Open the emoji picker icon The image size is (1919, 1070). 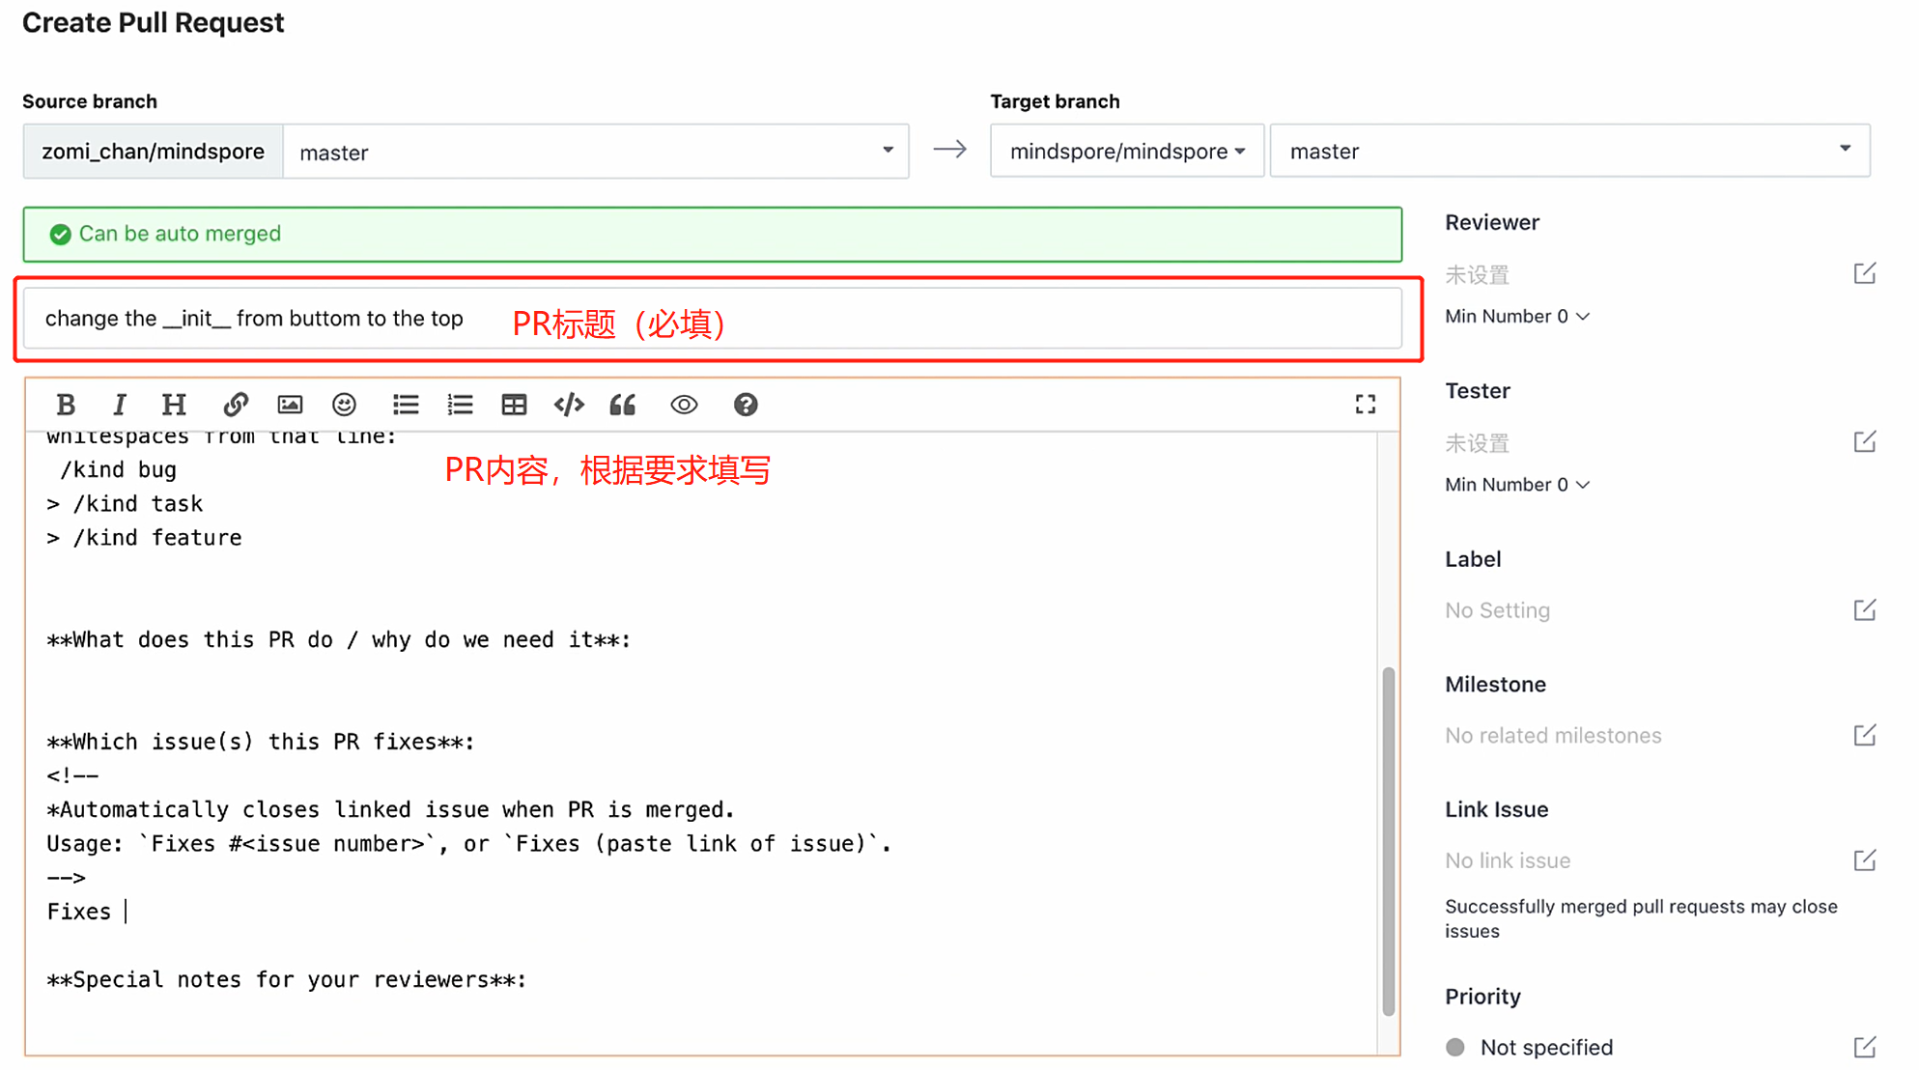point(344,405)
